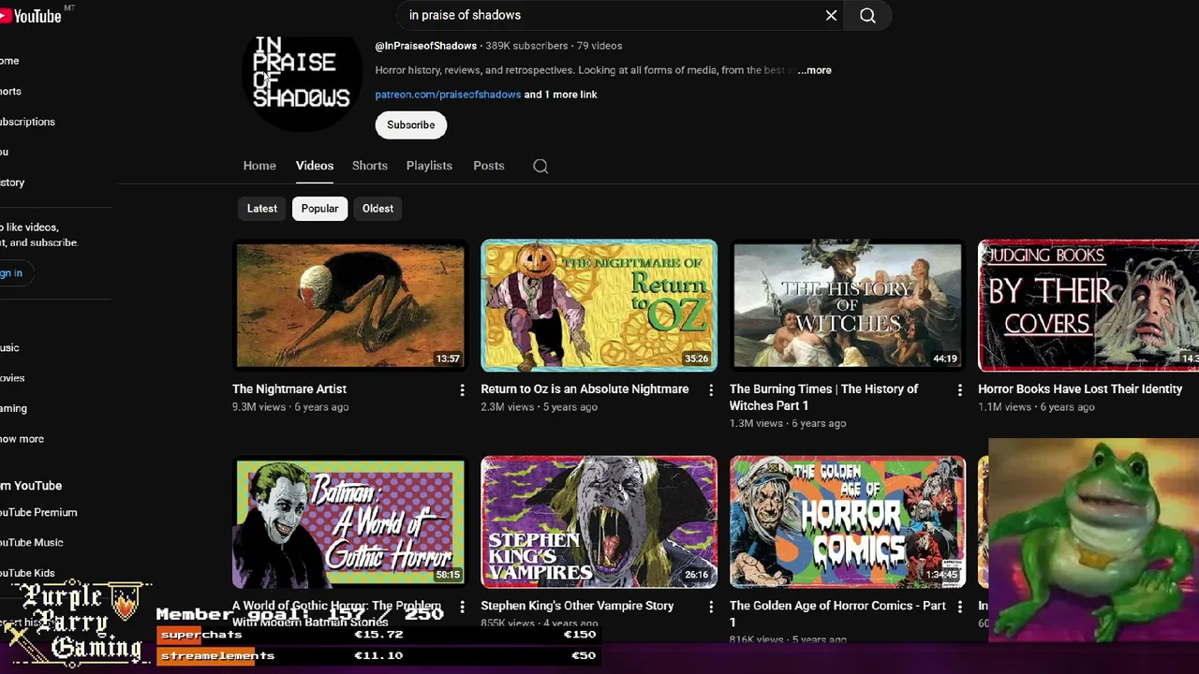This screenshot has width=1199, height=674.
Task: Open the patreon.com/praiseofshadows link
Action: coord(448,95)
